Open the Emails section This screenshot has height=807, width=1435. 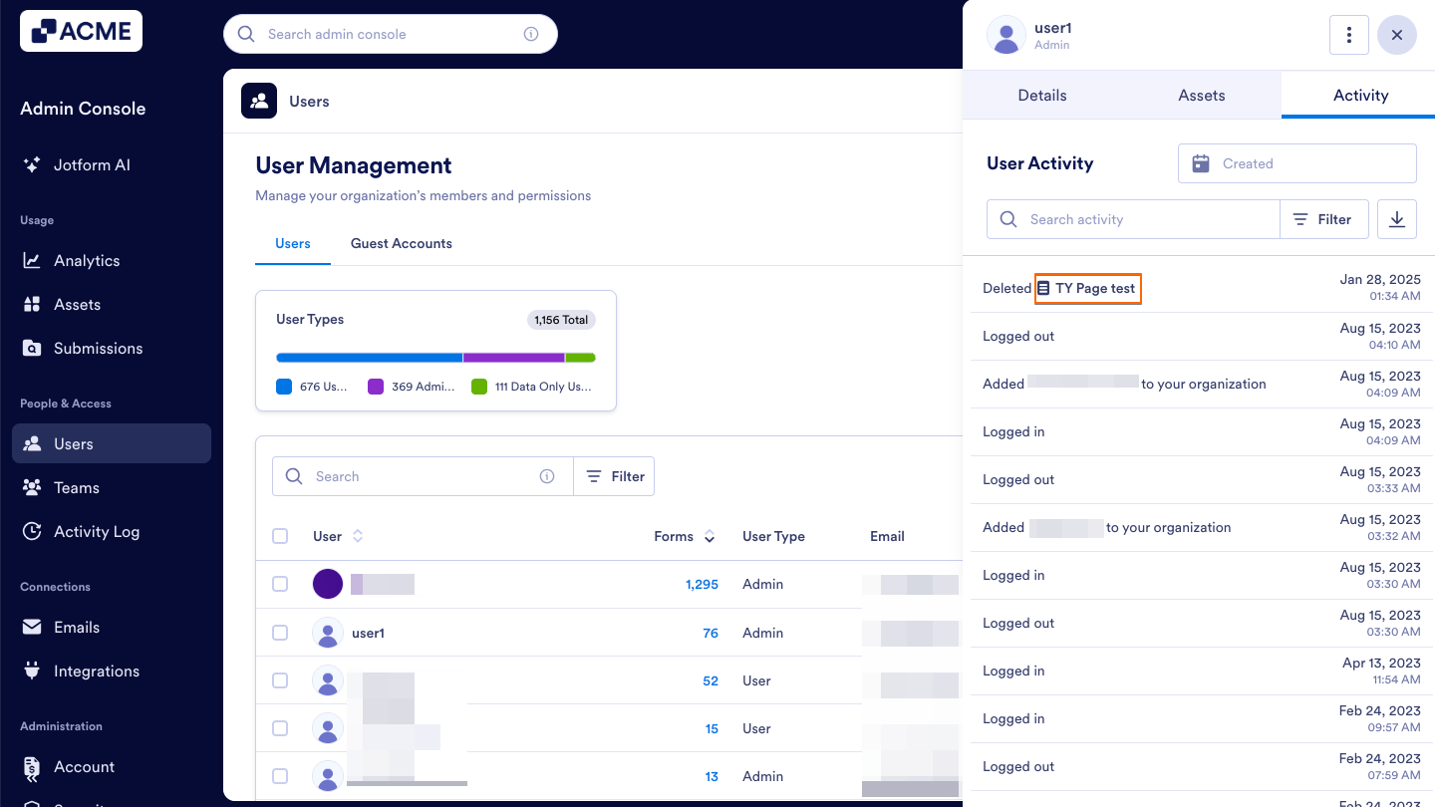tap(79, 627)
